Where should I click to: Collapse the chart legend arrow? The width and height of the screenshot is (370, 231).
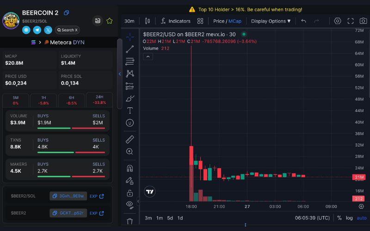(148, 56)
